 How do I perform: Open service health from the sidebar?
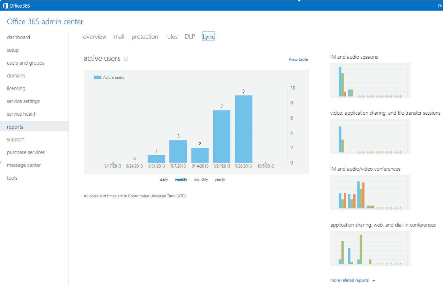coord(22,114)
